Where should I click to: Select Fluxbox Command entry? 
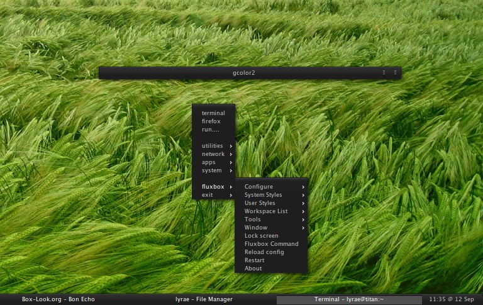272,244
